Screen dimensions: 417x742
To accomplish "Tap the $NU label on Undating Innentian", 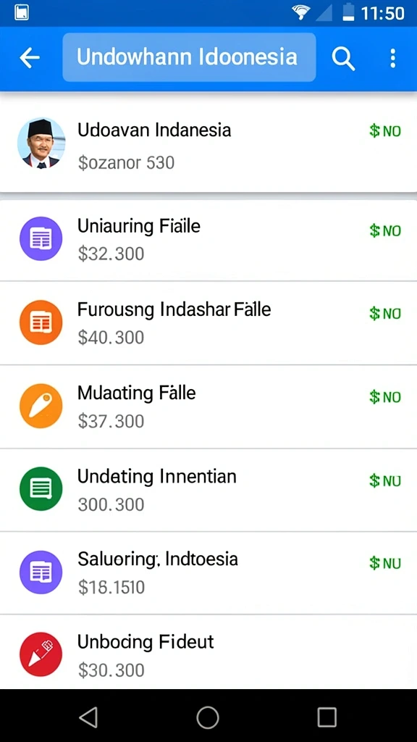I will (385, 480).
